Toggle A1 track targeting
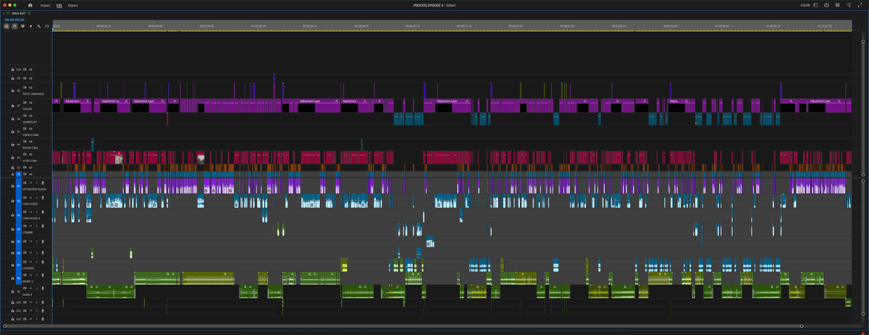The width and height of the screenshot is (869, 335). (x=19, y=186)
